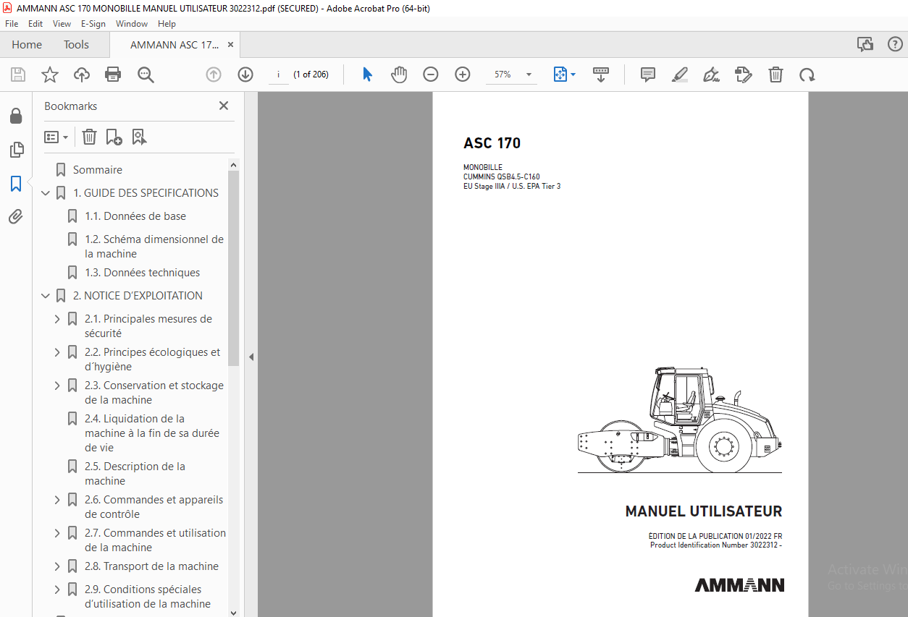Viewport: 908px width, 617px height.
Task: Click the scrolling mode keyboard icon
Action: pos(601,75)
